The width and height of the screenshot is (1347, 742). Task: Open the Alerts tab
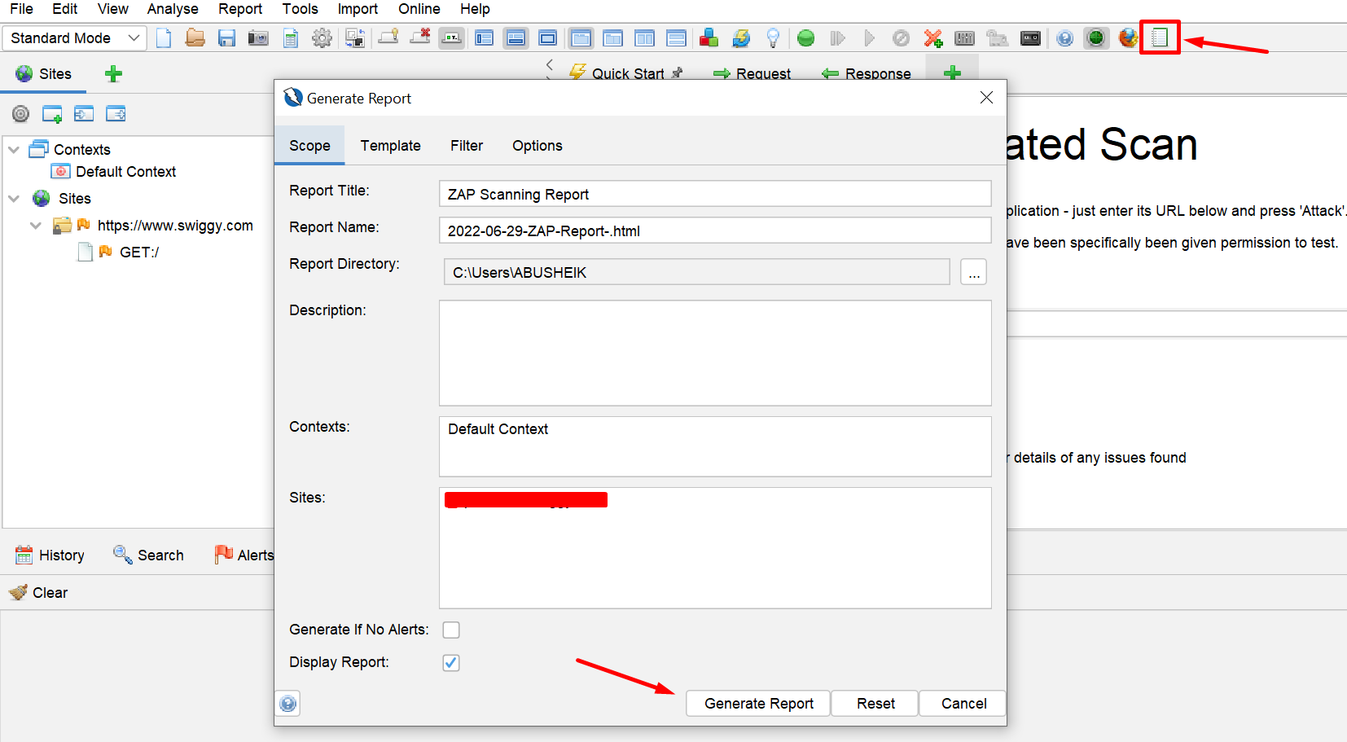[244, 555]
